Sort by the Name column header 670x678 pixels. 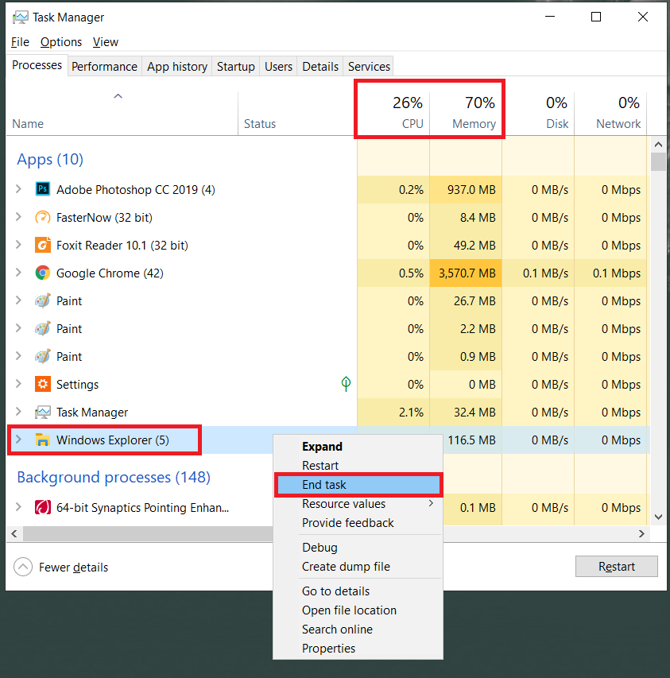click(x=122, y=114)
